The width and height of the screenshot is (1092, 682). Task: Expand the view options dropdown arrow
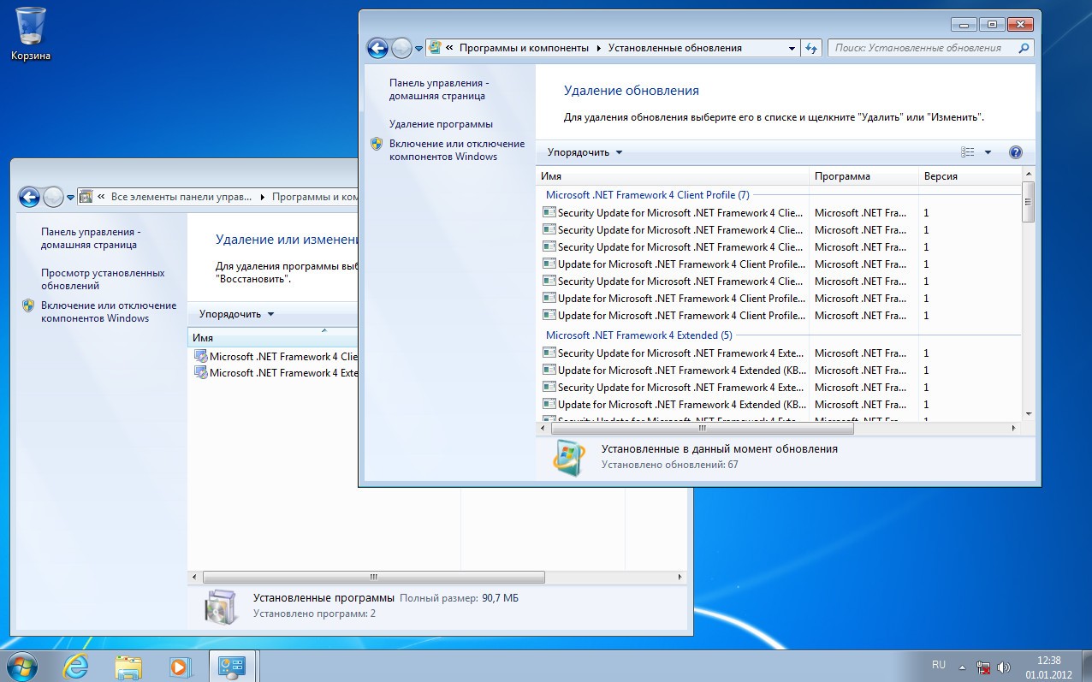point(988,152)
